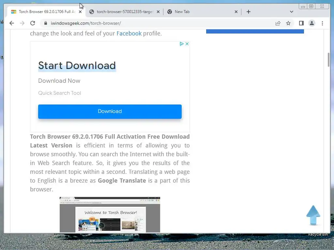This screenshot has height=250, width=334.
Task: Open the Facebook hyperlink
Action: point(129,34)
